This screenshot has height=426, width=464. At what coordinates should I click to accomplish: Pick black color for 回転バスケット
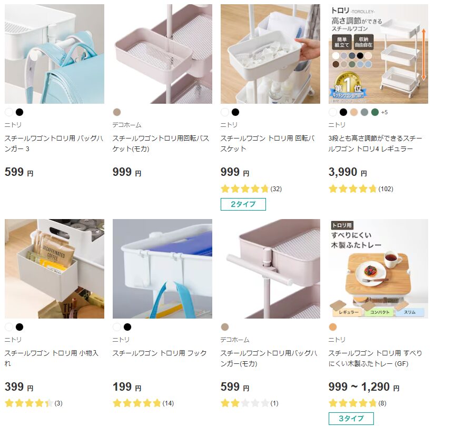(235, 112)
